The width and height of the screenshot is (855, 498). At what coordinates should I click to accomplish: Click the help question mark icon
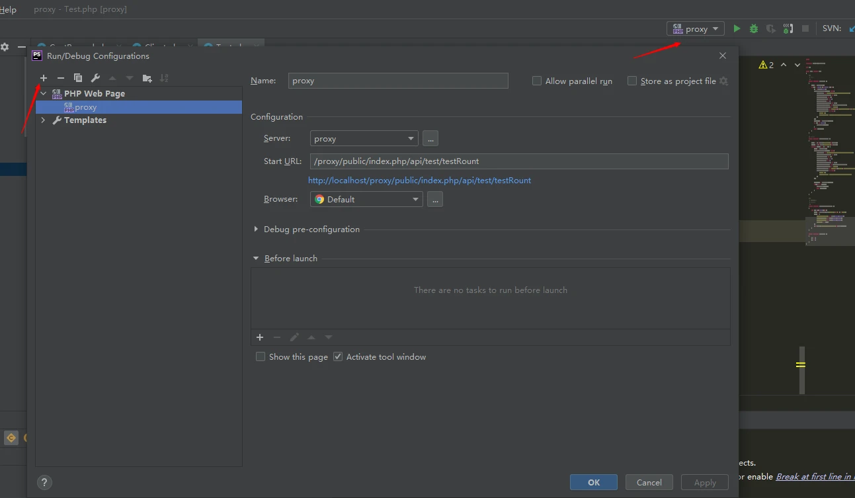[44, 482]
